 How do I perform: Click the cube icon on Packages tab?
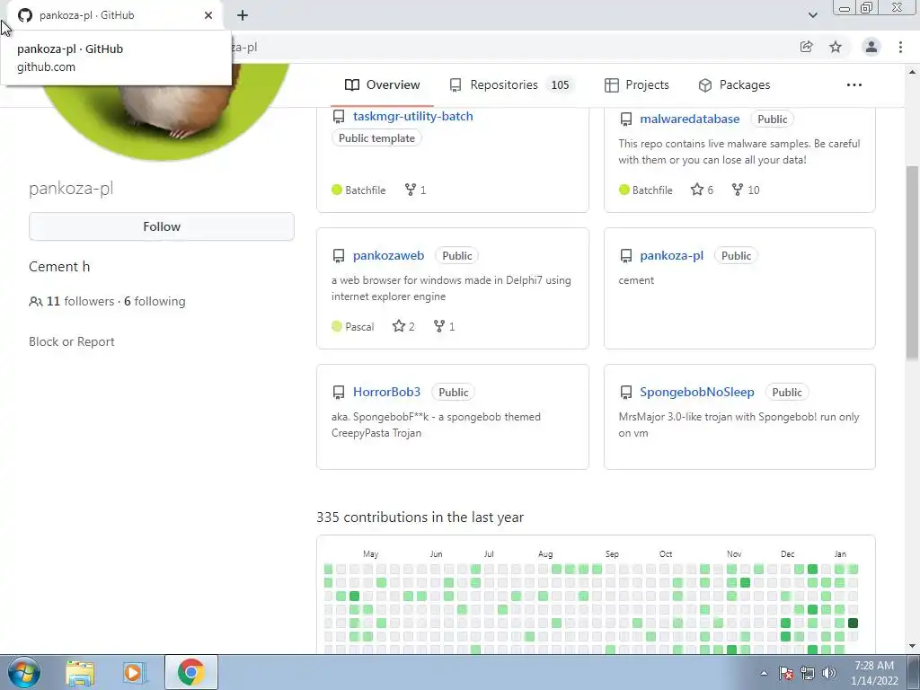705,85
